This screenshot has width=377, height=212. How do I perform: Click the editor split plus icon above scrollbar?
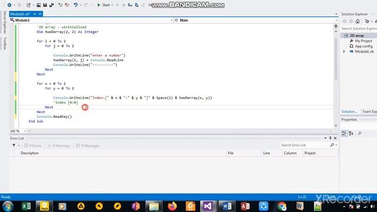click(x=336, y=26)
